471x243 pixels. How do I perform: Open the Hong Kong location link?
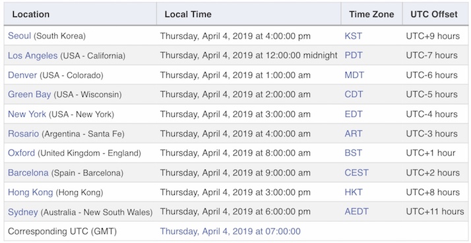tap(30, 192)
